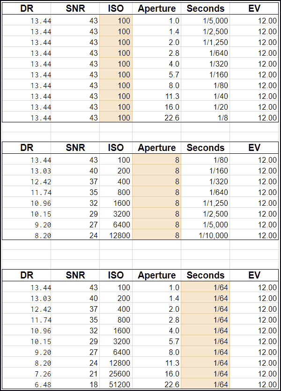The height and width of the screenshot is (391, 281).
Task: Click highlighted aperture 8 cell beside ISO 1600
Action: [157, 203]
